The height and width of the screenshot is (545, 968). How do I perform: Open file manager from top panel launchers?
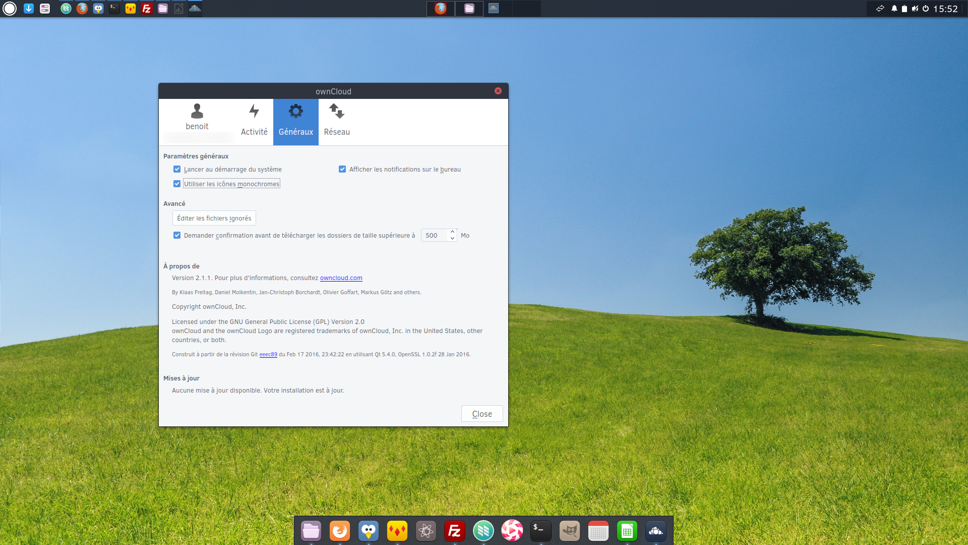coord(163,9)
